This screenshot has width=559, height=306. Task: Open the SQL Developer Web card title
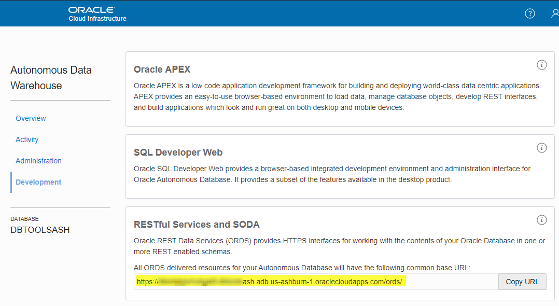pos(178,152)
